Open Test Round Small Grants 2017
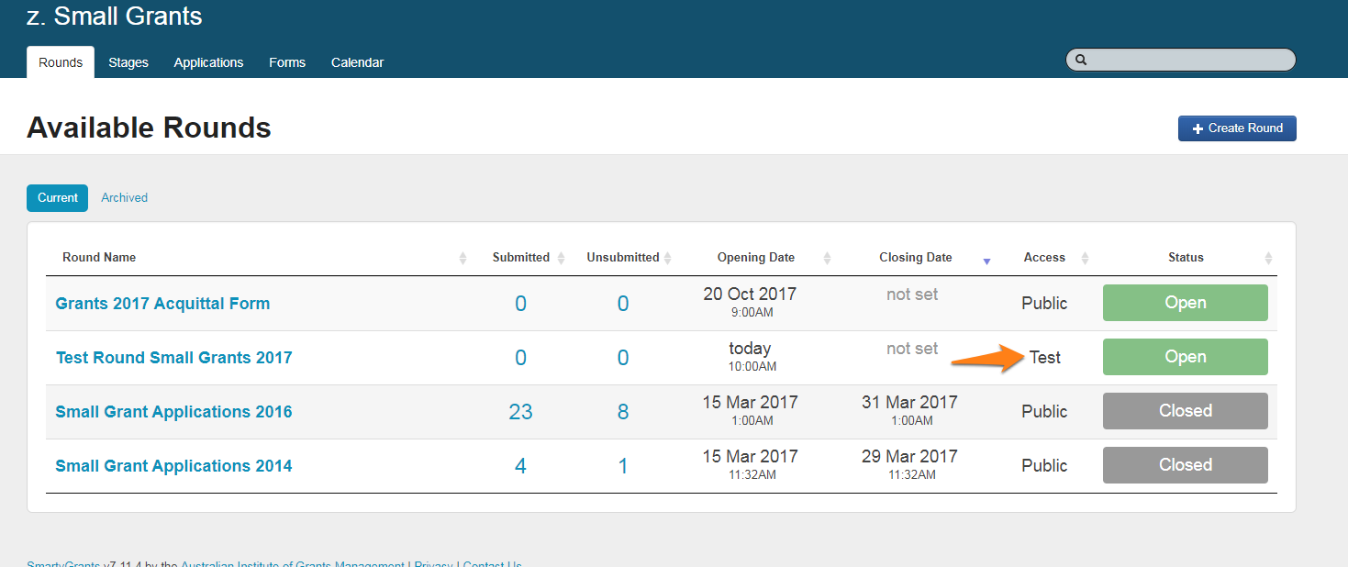The image size is (1348, 567). tap(173, 358)
